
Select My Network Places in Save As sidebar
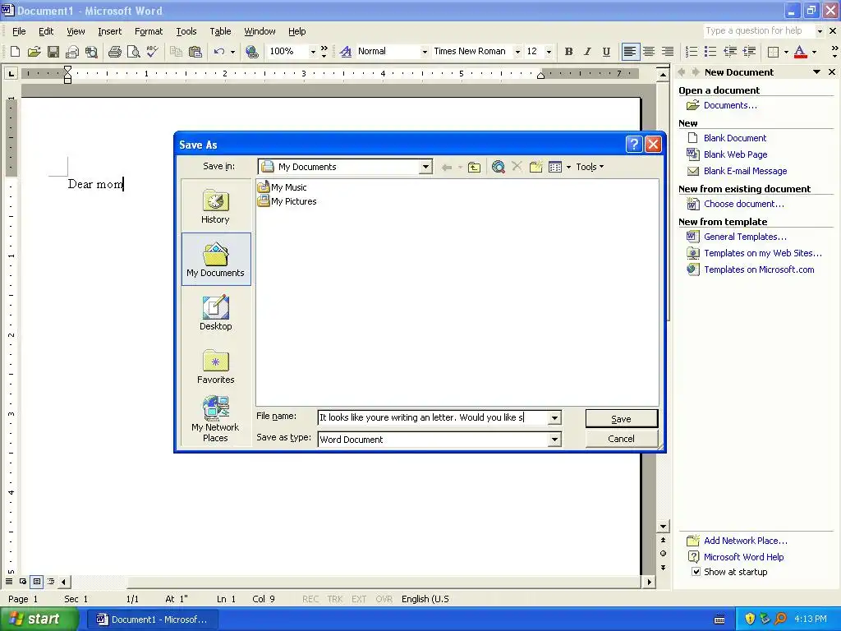[216, 419]
